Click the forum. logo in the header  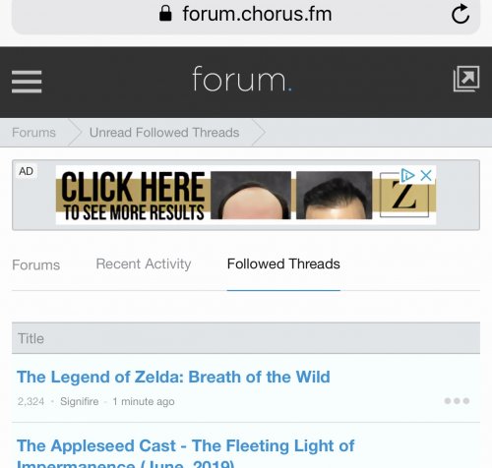click(242, 79)
